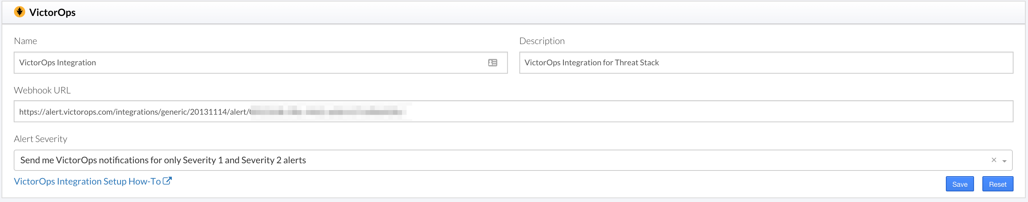Click the empty area of VictorOps header bar

[551, 13]
